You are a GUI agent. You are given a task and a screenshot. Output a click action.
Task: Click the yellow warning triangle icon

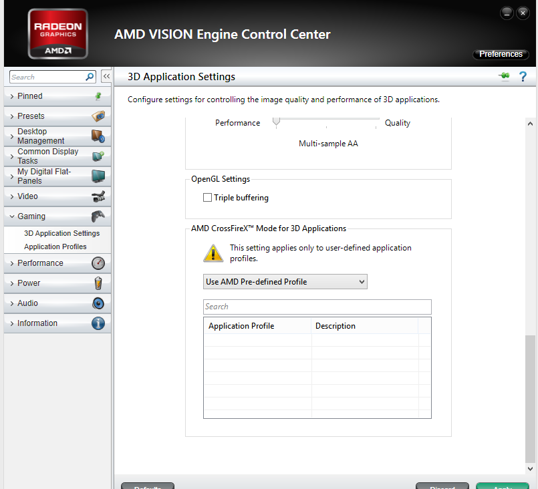click(x=213, y=253)
